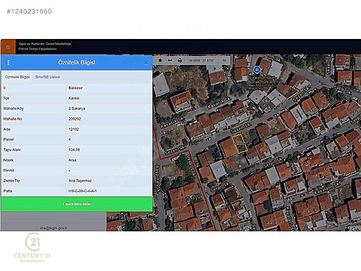Click the Tapu ve Kadastro Genel Müdürlüğü title
Image resolution: width=361 pixels, height=271 pixels.
[x=45, y=44]
